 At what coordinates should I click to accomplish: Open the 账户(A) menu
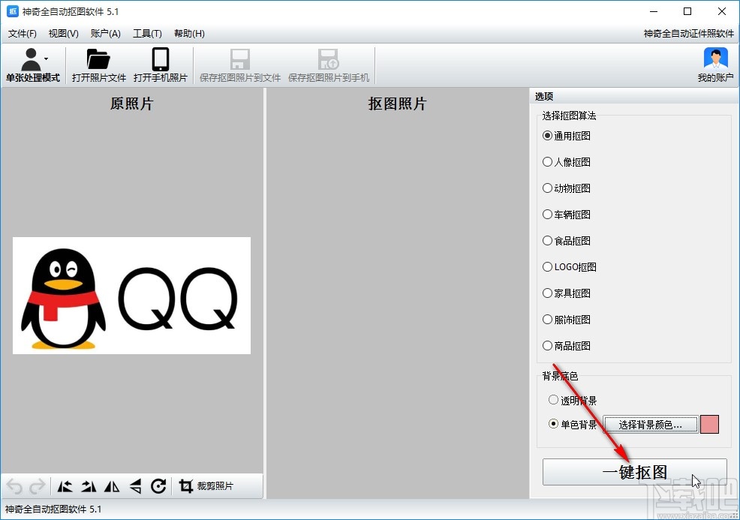click(105, 34)
